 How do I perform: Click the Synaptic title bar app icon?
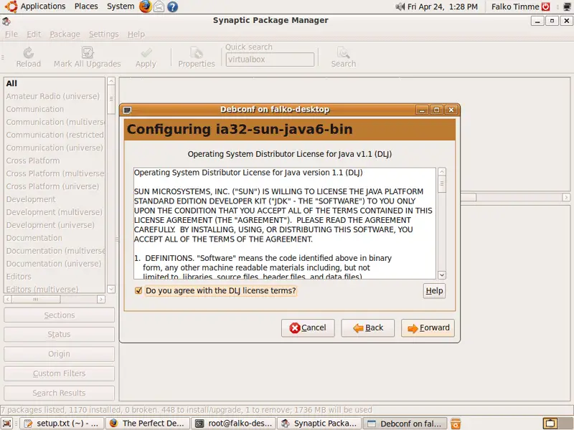click(6, 21)
